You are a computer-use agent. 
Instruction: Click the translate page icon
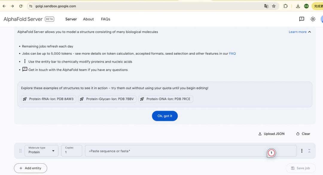[x=266, y=6]
